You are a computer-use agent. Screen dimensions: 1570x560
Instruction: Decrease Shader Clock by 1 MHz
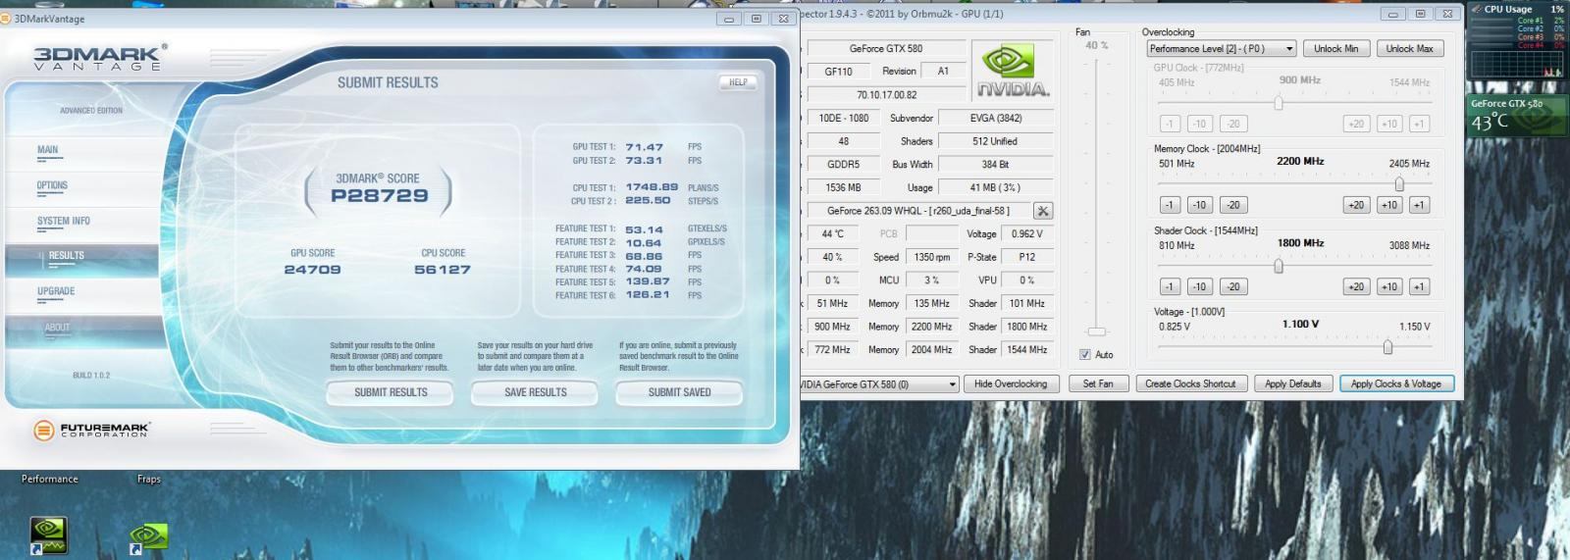pyautogui.click(x=1169, y=287)
